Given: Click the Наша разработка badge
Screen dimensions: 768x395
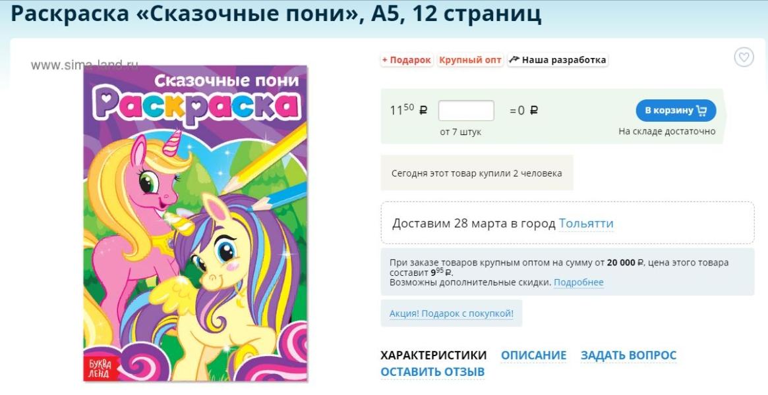Looking at the screenshot, I should click(558, 60).
